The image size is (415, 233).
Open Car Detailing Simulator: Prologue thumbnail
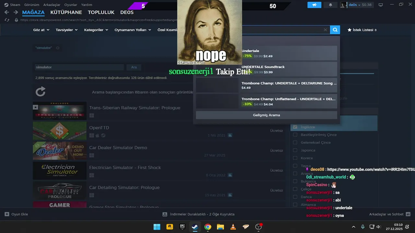point(60,191)
